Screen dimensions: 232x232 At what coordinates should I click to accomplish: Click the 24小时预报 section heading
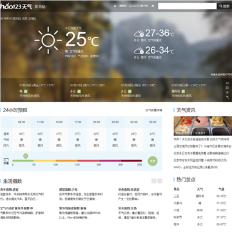(x=15, y=110)
